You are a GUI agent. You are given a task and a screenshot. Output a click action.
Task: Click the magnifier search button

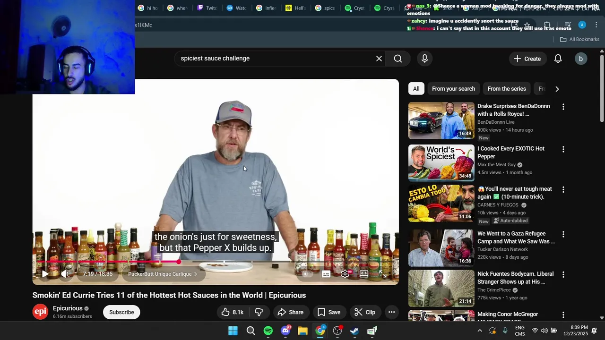click(398, 59)
